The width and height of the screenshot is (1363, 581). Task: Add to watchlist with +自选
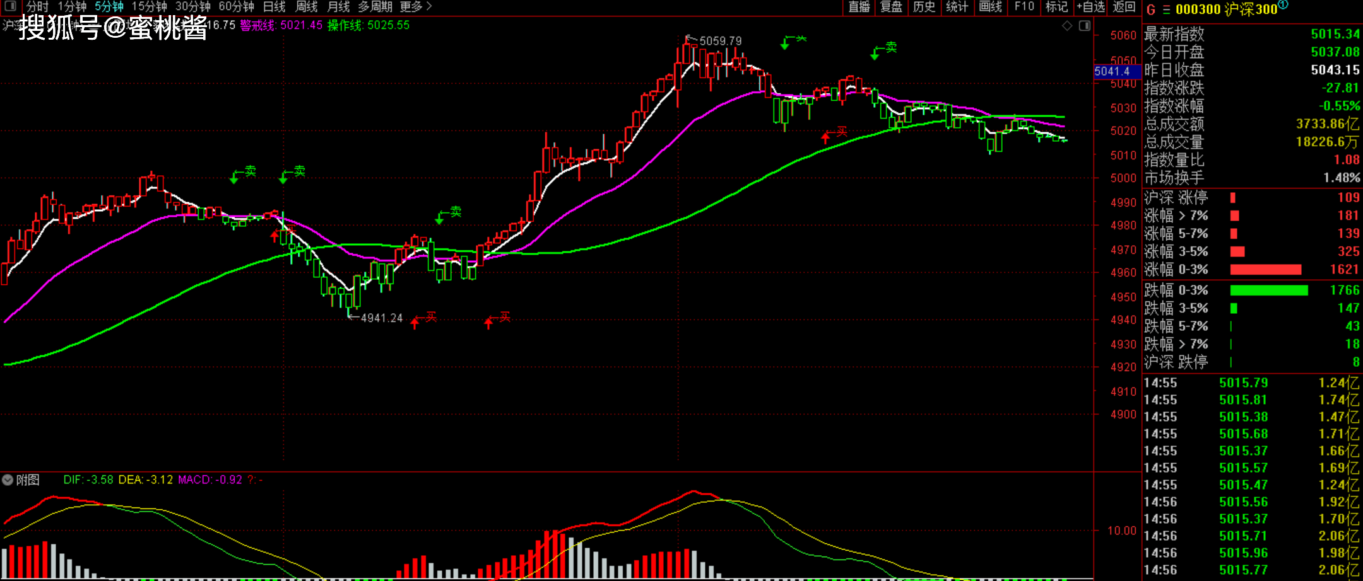1090,6
